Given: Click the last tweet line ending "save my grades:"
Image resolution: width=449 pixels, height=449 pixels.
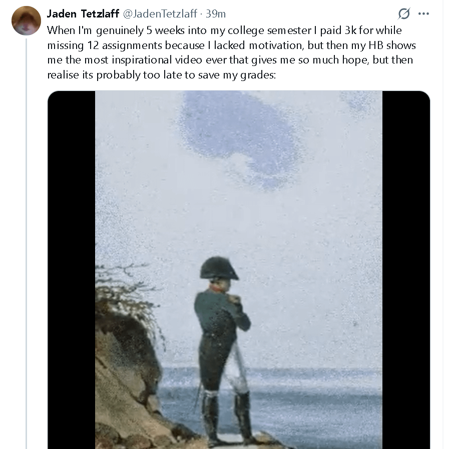Looking at the screenshot, I should [x=158, y=75].
